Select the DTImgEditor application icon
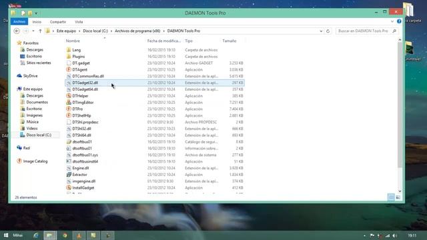This screenshot has width=427, height=240. pyautogui.click(x=69, y=102)
